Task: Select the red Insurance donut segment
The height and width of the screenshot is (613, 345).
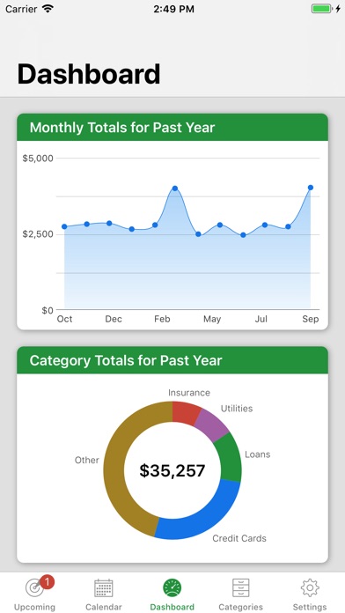Action: click(186, 413)
